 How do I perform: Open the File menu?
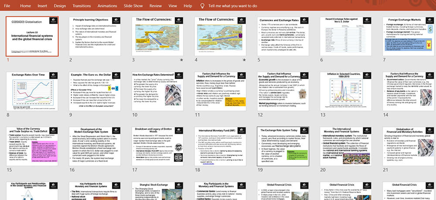pyautogui.click(x=7, y=6)
